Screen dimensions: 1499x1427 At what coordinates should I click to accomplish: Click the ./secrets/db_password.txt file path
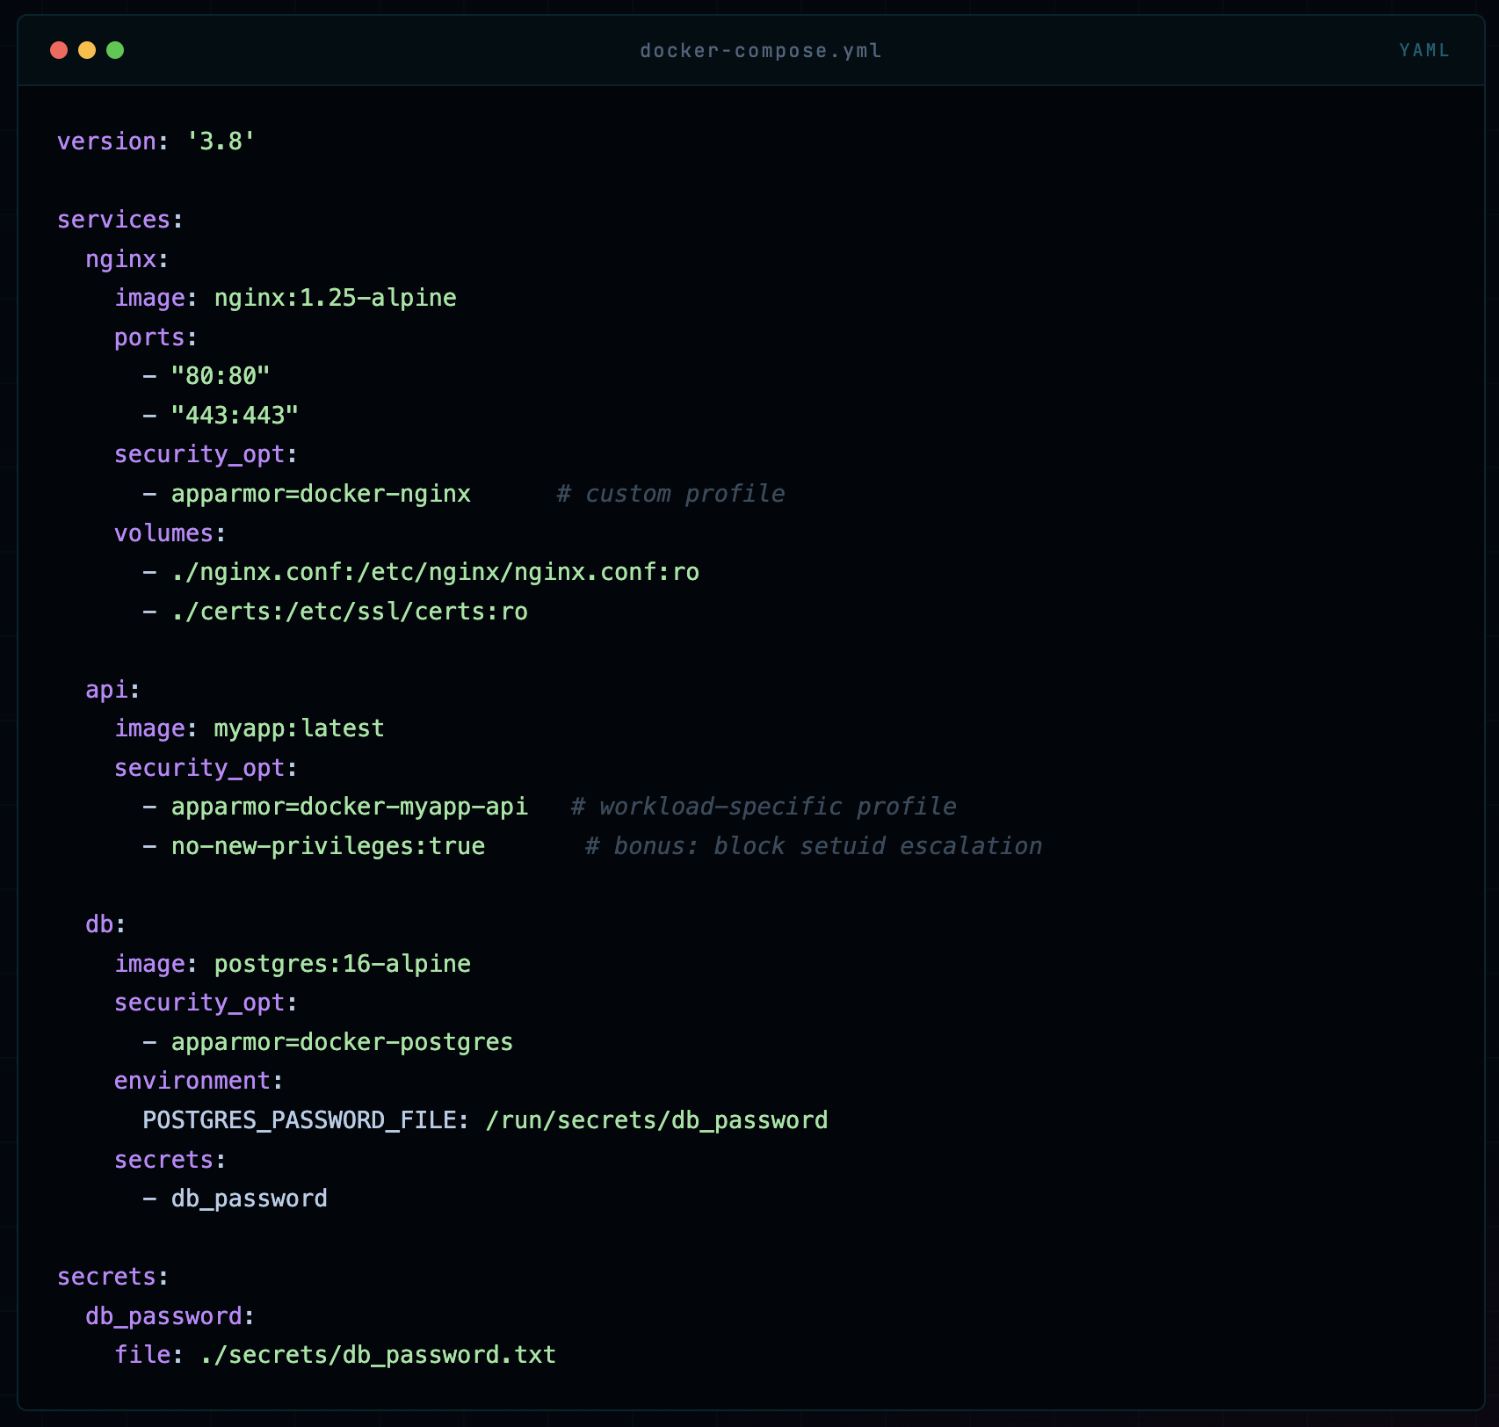click(x=378, y=1355)
